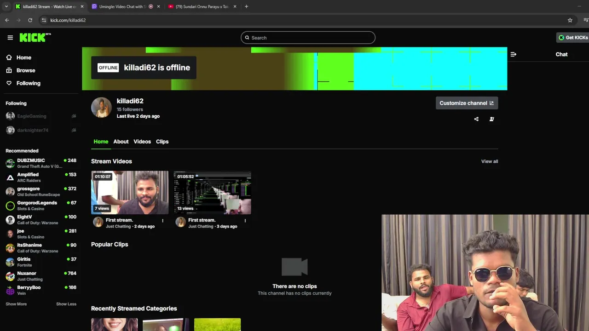
Task: Click Get KICKs button
Action: pyautogui.click(x=573, y=38)
